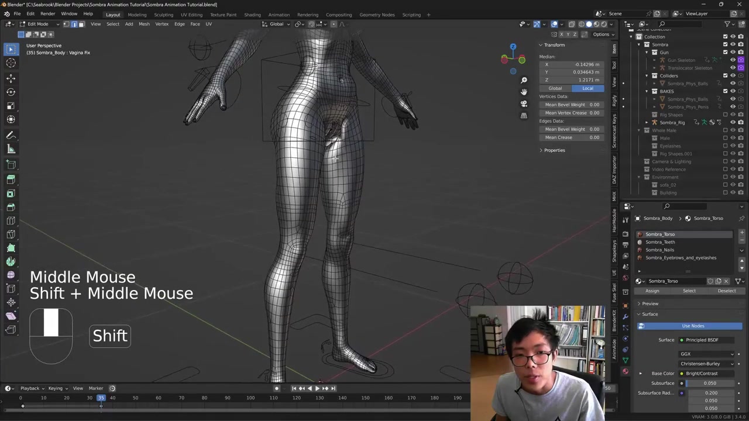The image size is (749, 421).
Task: Hide the Sombra collection with eye icon
Action: point(733,44)
